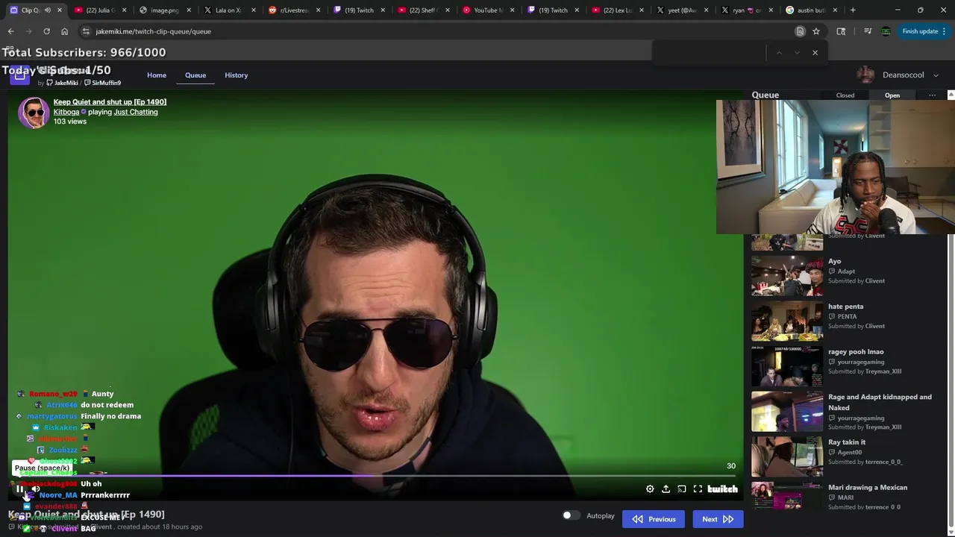Select the 'Ayo' clip thumbnail
The image size is (955, 537).
787,276
